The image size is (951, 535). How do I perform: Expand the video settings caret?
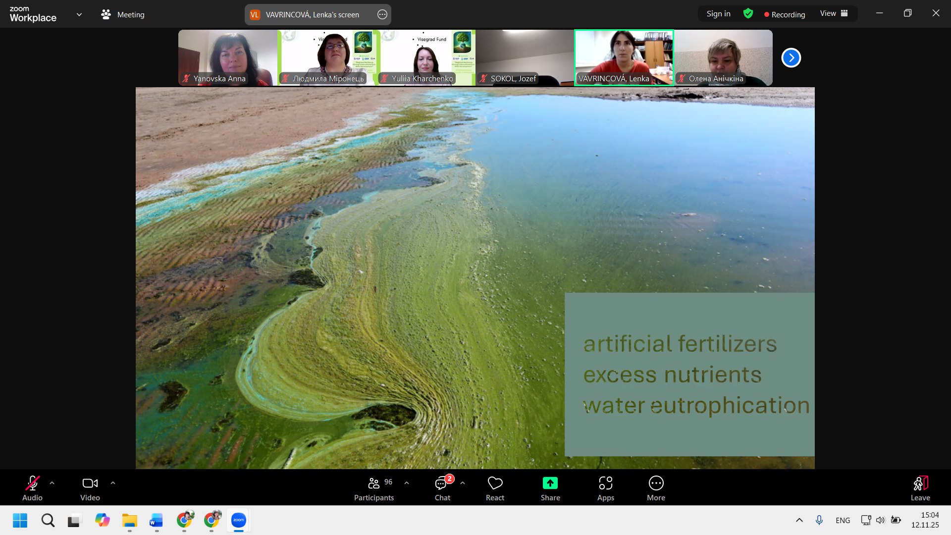point(113,482)
